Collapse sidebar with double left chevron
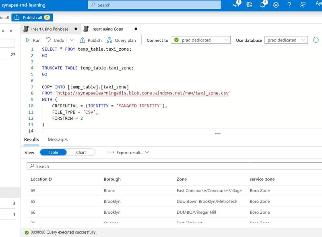322x237 pixels. pyautogui.click(x=11, y=31)
